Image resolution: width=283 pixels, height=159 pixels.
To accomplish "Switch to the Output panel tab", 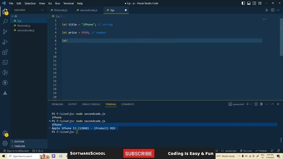I will click(x=73, y=104).
